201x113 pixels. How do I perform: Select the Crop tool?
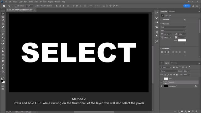[3, 17]
